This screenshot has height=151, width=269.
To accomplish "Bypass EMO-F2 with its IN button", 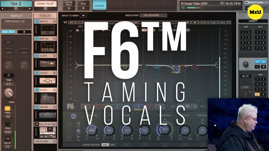I will [x=37, y=21].
